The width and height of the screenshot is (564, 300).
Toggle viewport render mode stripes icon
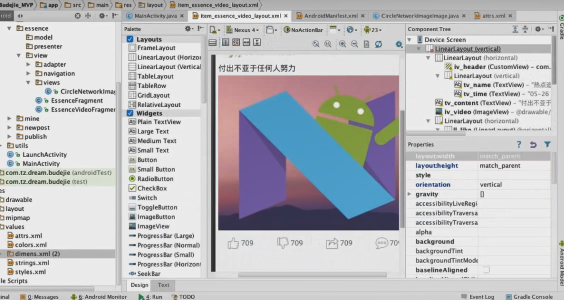coord(213,43)
